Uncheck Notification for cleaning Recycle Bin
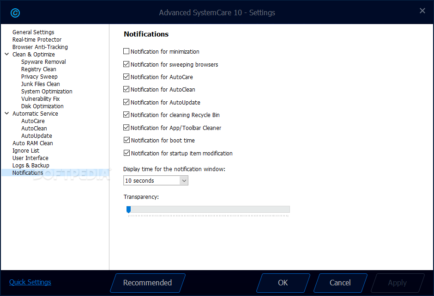 [126, 115]
